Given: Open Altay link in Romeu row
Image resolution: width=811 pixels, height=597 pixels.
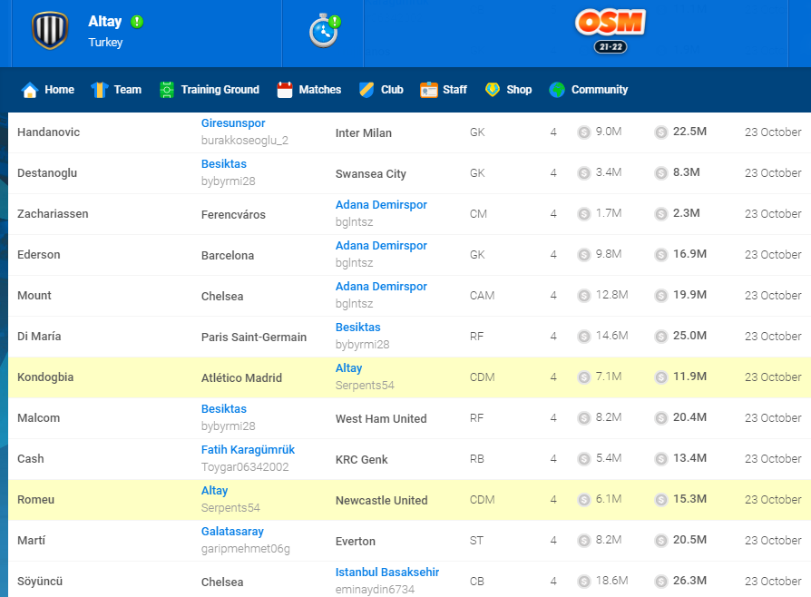Looking at the screenshot, I should pos(214,491).
